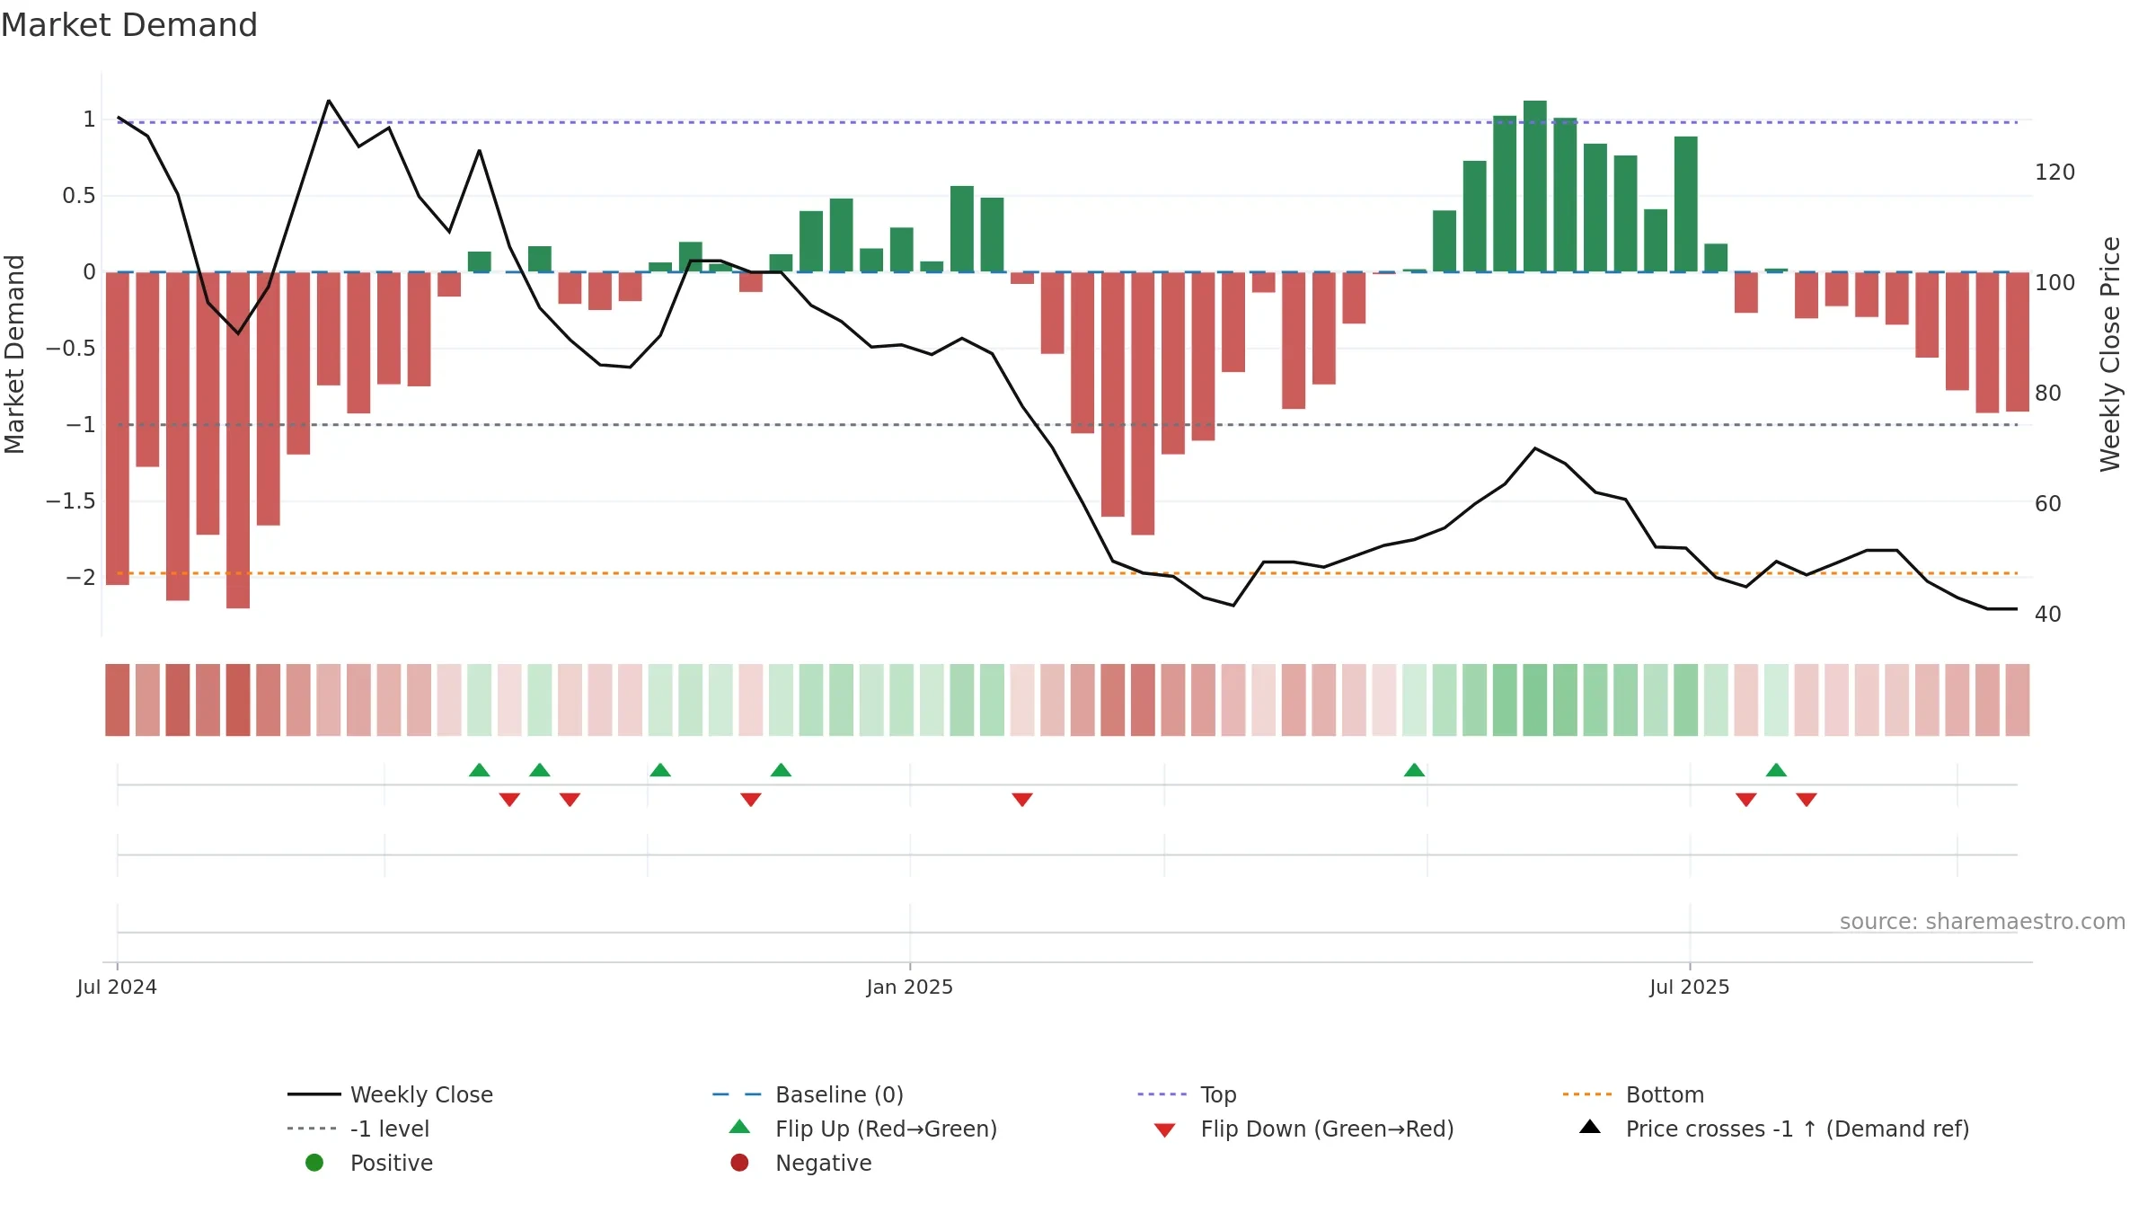Screen dimensions: 2156x1213
Task: Click the black Price crosses -1 legend triangle
Action: (x=1590, y=1127)
